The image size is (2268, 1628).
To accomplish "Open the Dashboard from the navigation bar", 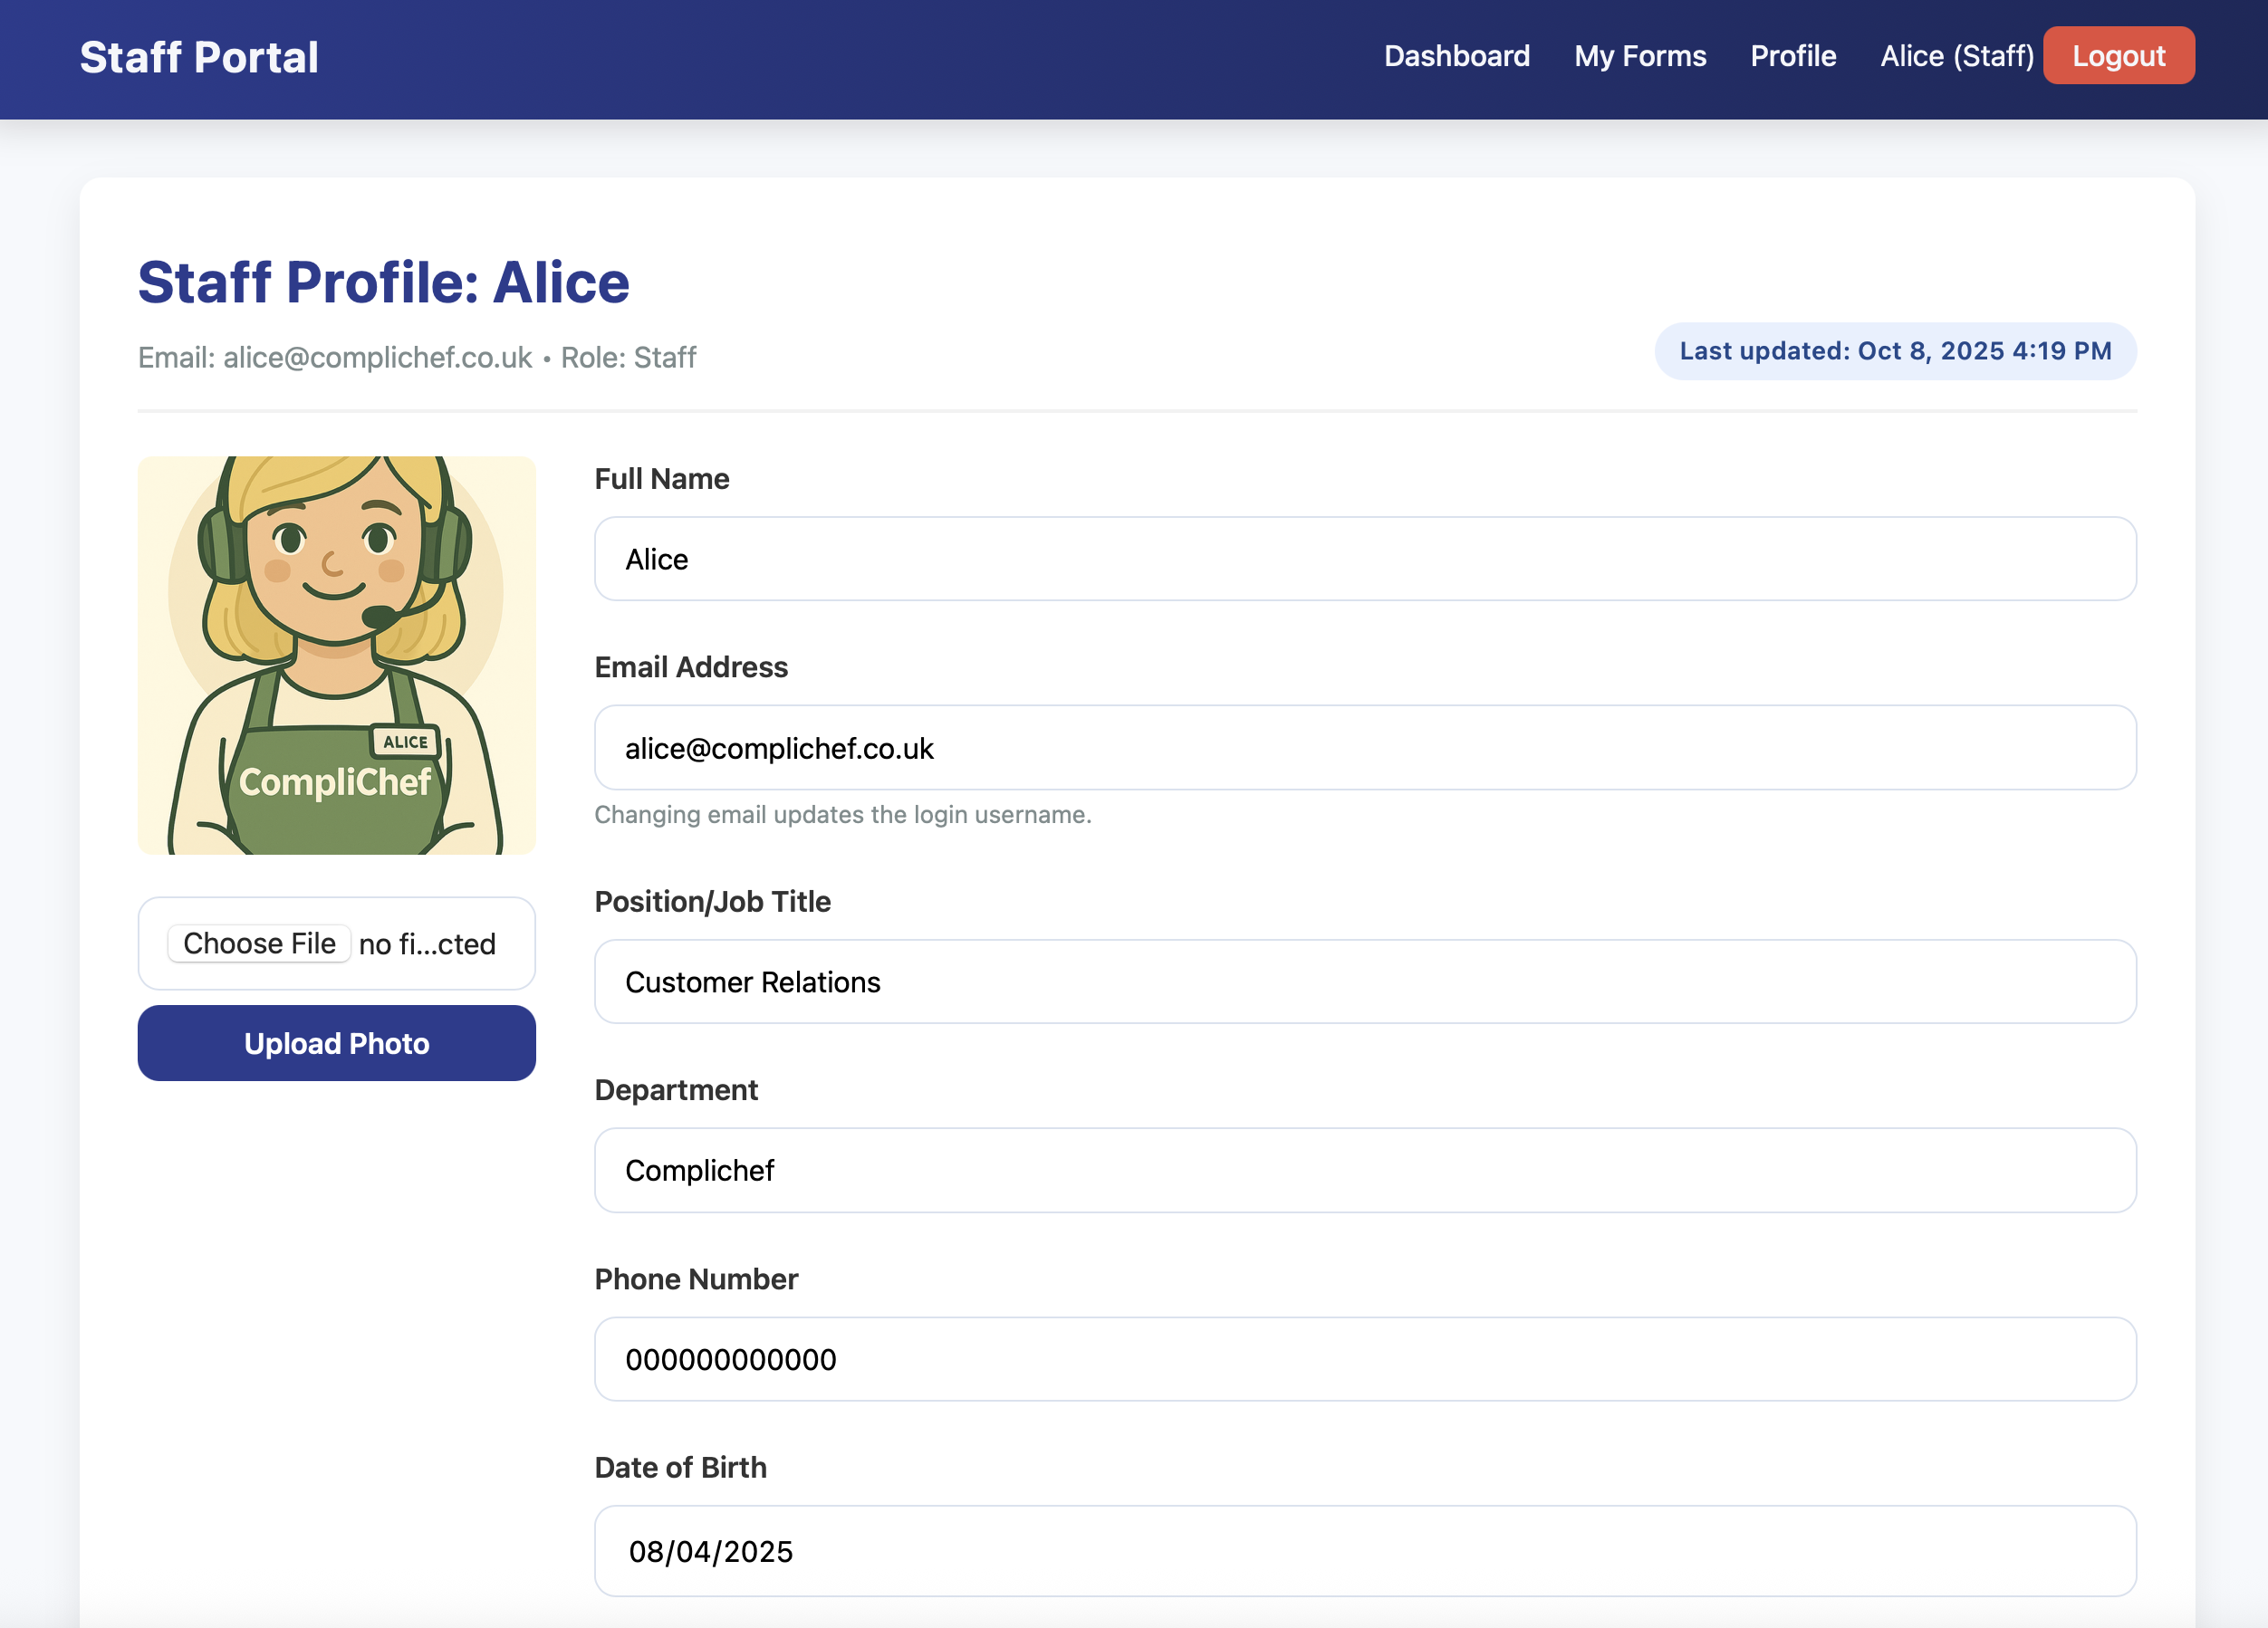I will (x=1457, y=56).
